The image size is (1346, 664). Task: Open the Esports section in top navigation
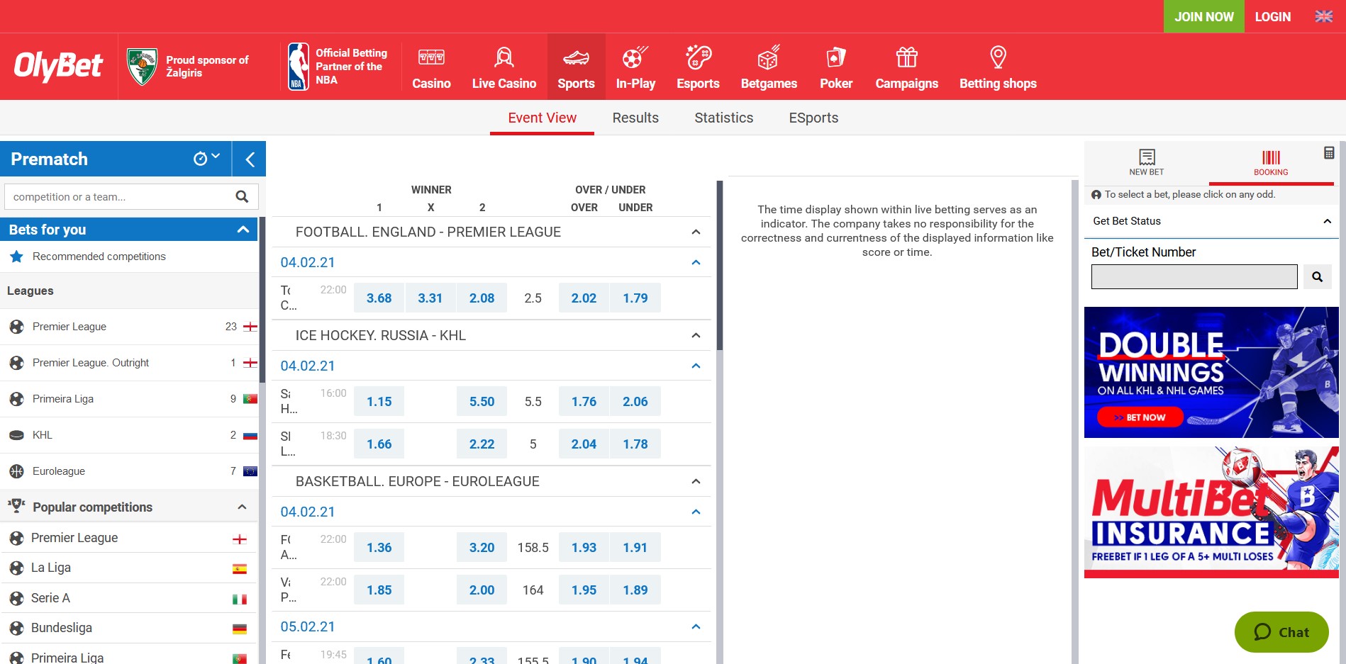(698, 68)
